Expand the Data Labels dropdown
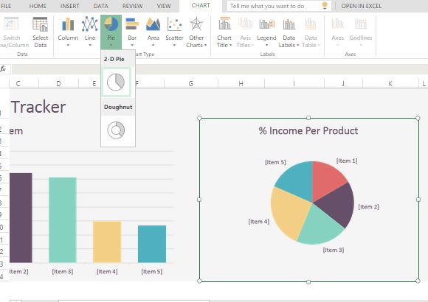This screenshot has height=302, width=428. pyautogui.click(x=289, y=32)
